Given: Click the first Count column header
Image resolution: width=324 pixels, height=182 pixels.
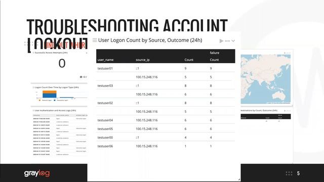Looking at the screenshot, I should (x=189, y=60).
